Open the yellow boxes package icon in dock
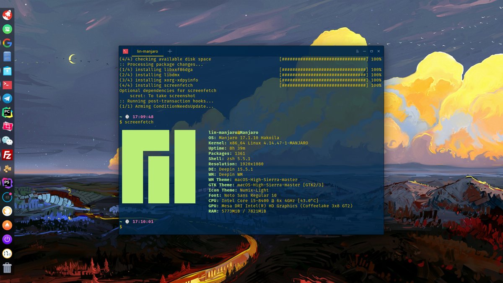Viewport: 503px width, 283px height. (x=7, y=169)
